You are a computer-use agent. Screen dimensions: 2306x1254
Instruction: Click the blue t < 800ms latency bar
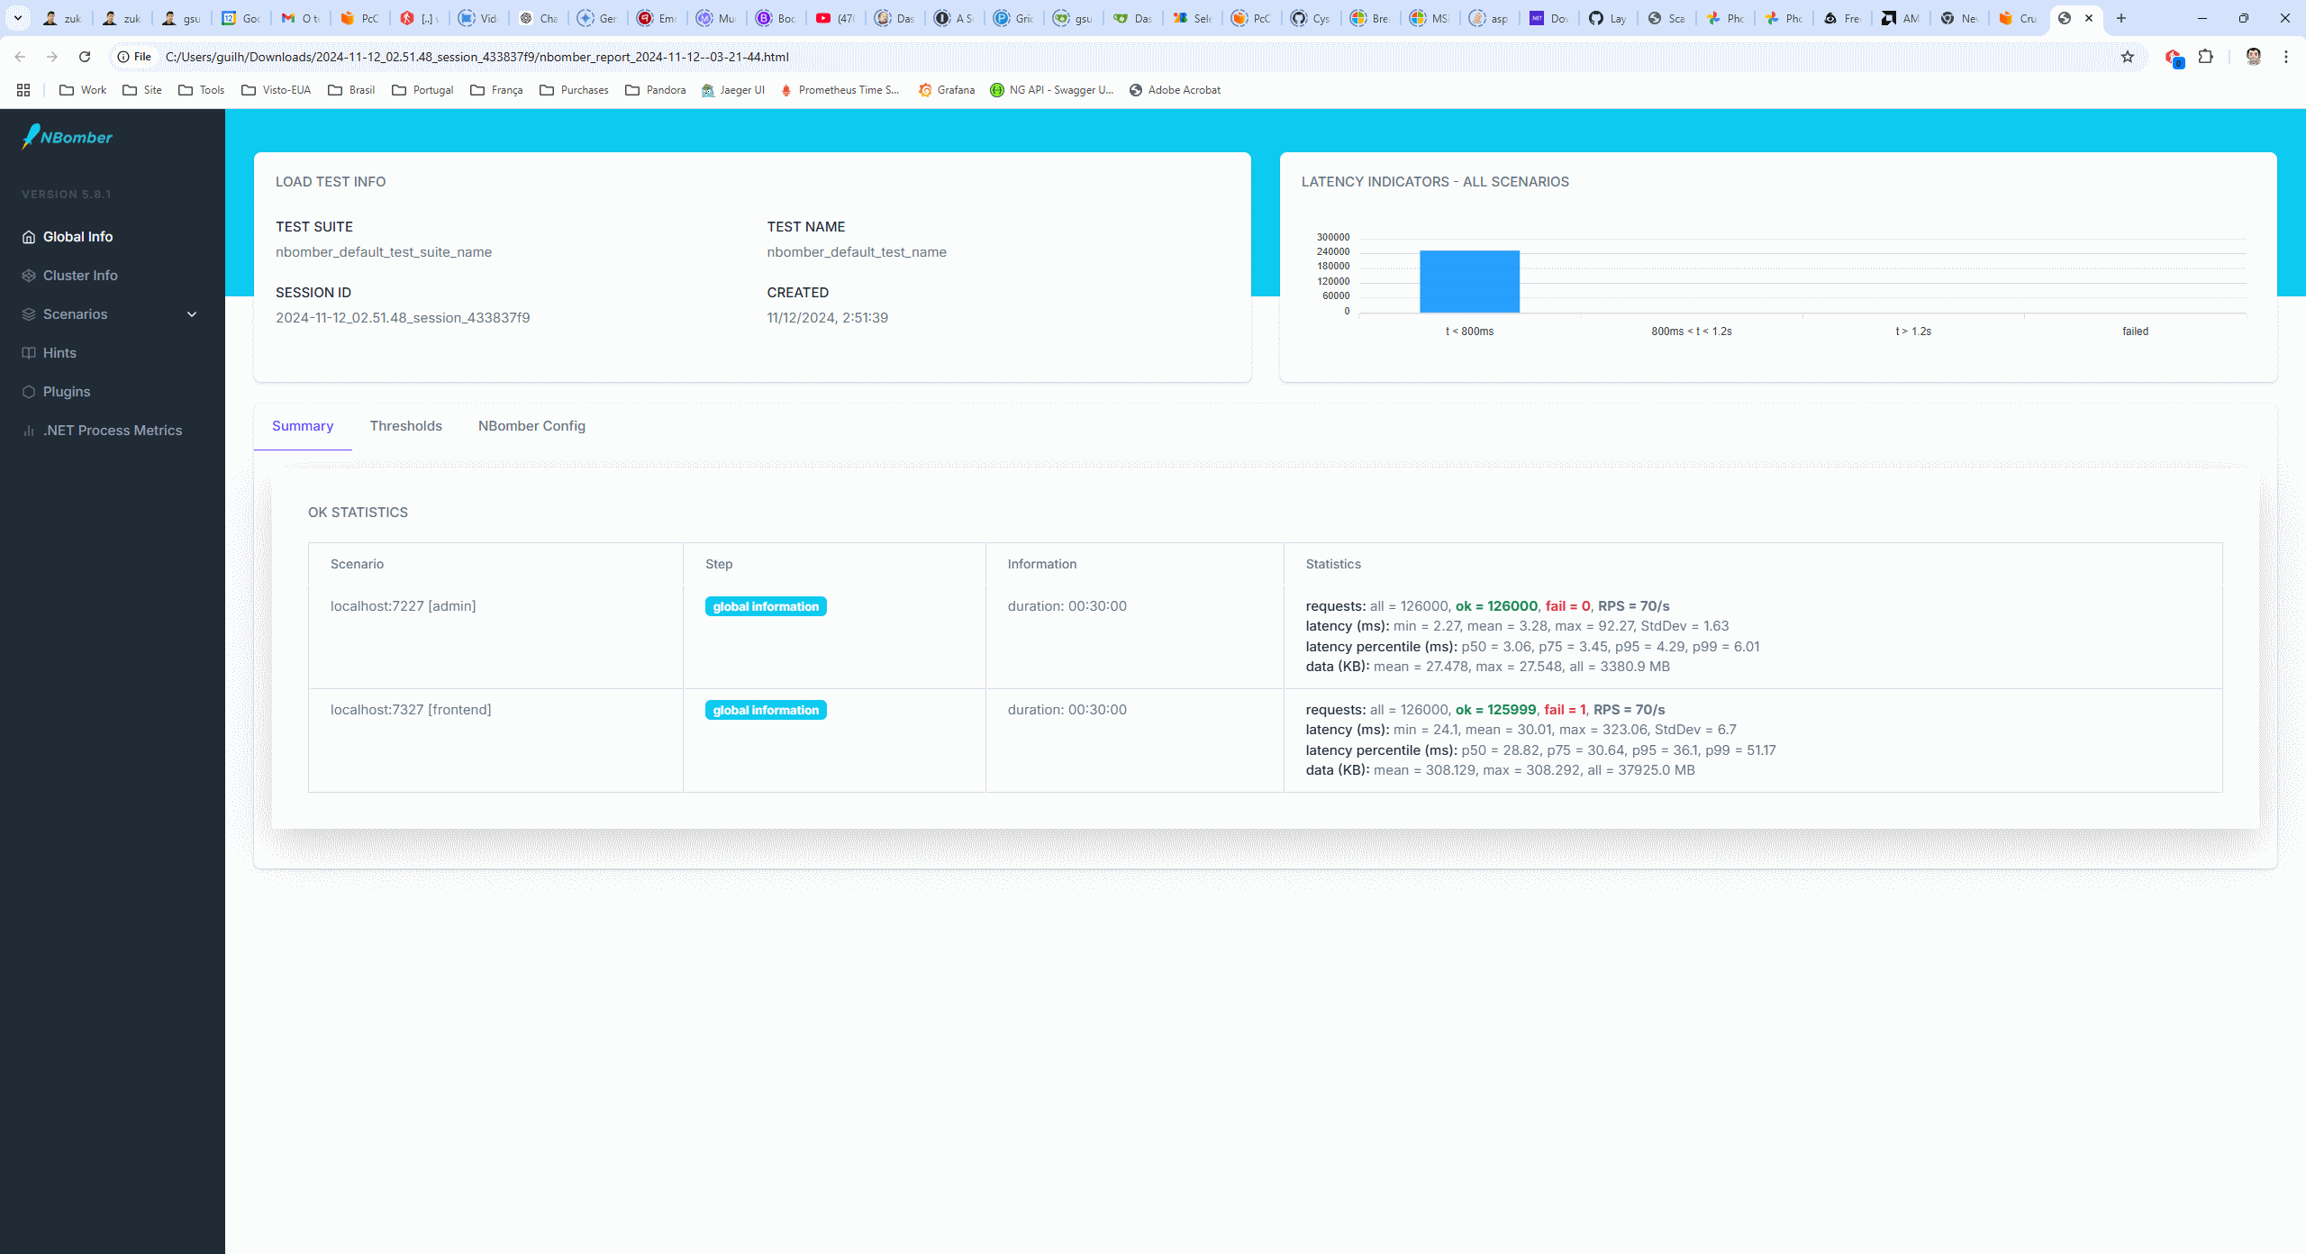click(x=1469, y=282)
